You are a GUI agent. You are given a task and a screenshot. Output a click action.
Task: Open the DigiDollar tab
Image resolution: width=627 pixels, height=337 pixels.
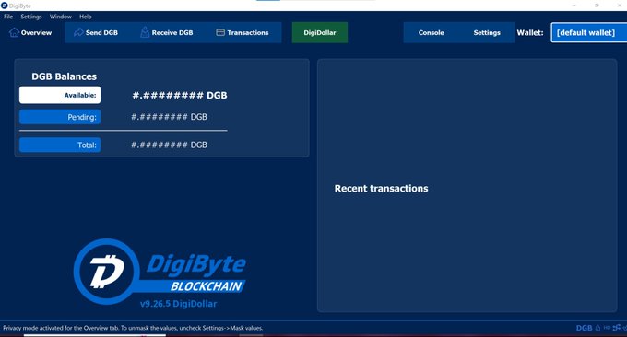[320, 33]
